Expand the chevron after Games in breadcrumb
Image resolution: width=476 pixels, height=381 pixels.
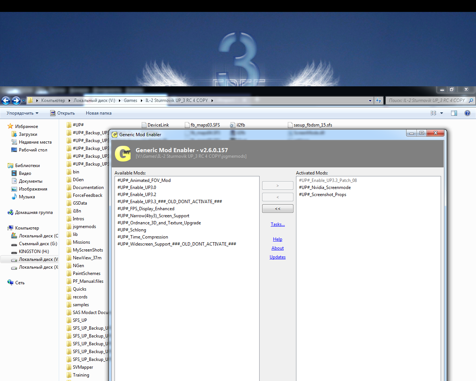pyautogui.click(x=141, y=100)
